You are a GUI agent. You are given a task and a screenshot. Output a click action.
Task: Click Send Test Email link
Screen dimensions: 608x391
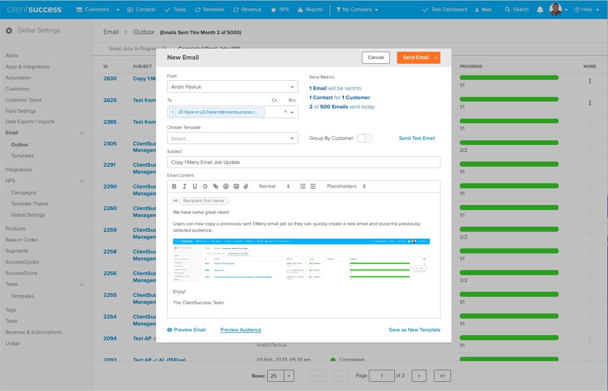(417, 138)
